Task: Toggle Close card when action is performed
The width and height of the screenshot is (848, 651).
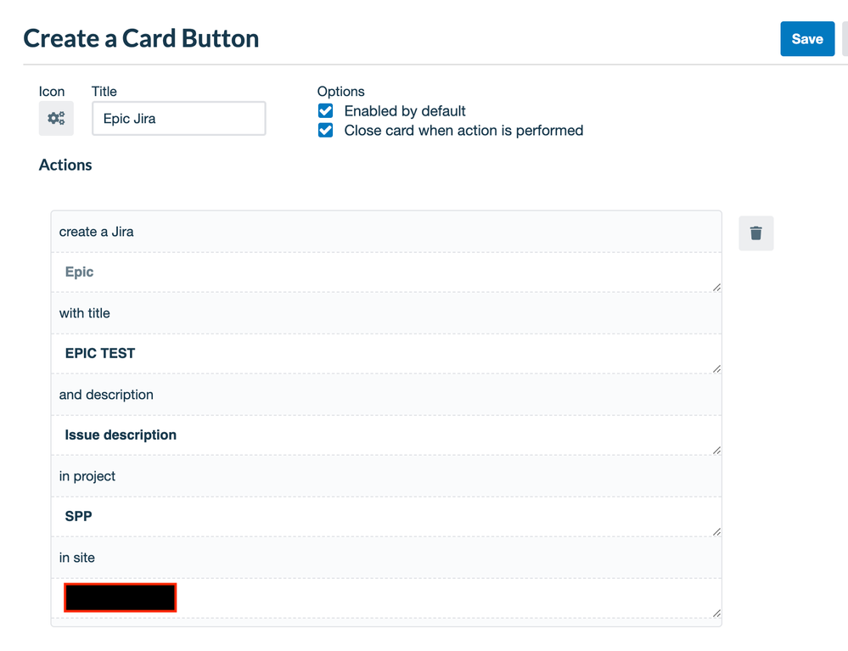Action: pyautogui.click(x=326, y=131)
